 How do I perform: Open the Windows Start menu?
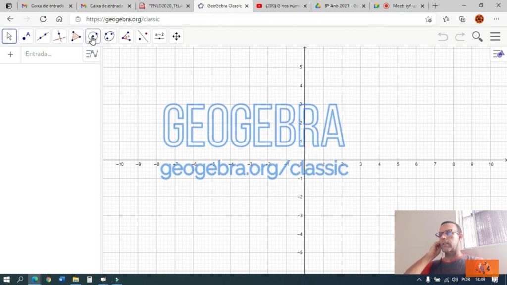(x=6, y=279)
